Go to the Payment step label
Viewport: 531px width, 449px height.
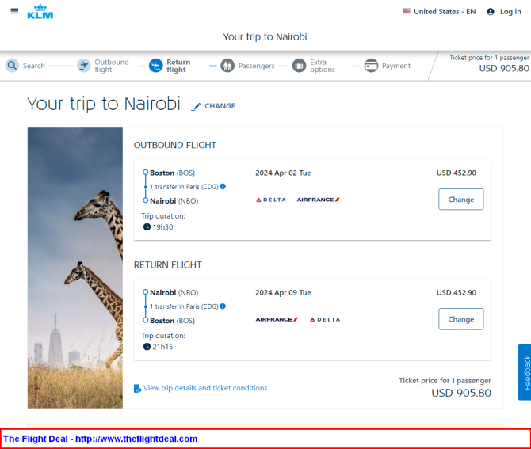click(x=396, y=66)
